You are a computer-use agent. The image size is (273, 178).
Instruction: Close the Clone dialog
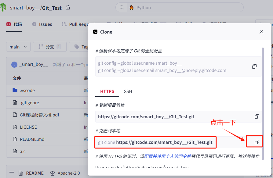pos(261,32)
